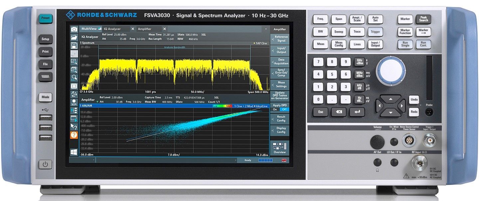Open the Windows start icon on screen
Screen dimensions: 479x201
(74, 152)
